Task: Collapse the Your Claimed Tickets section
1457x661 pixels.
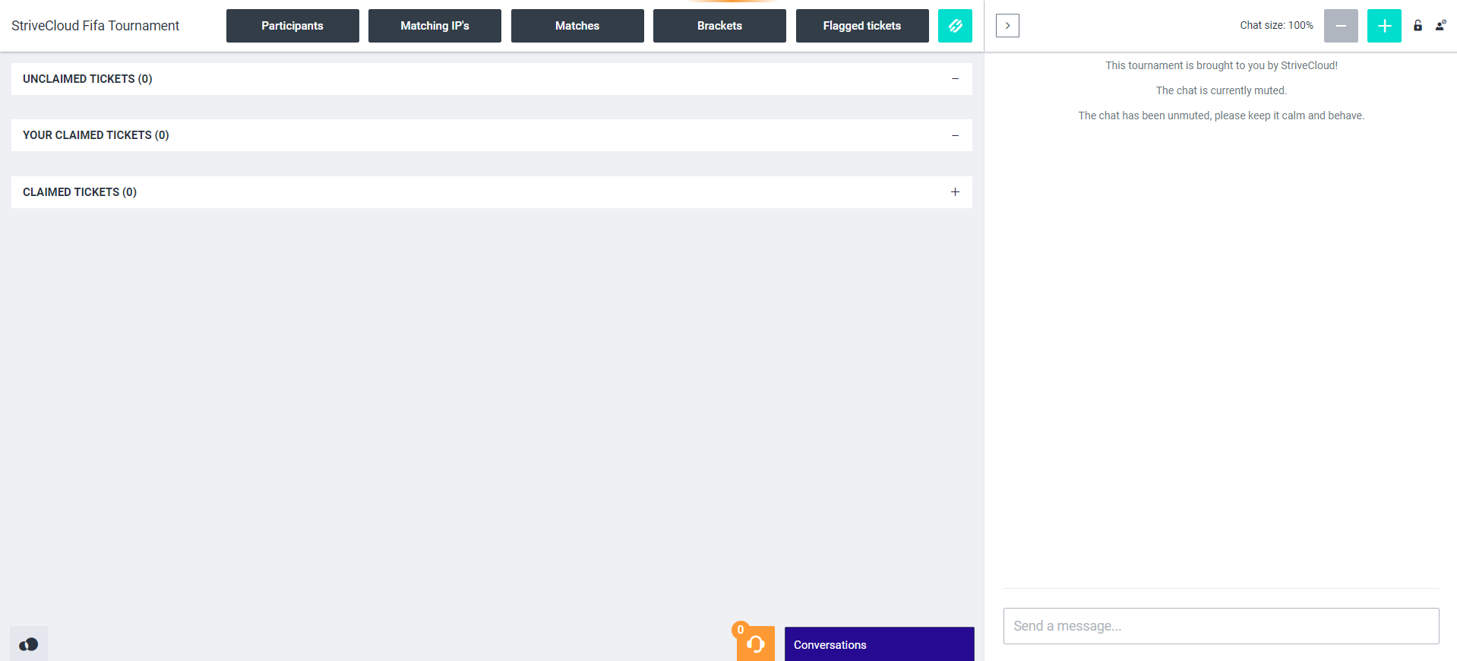Action: pos(955,135)
